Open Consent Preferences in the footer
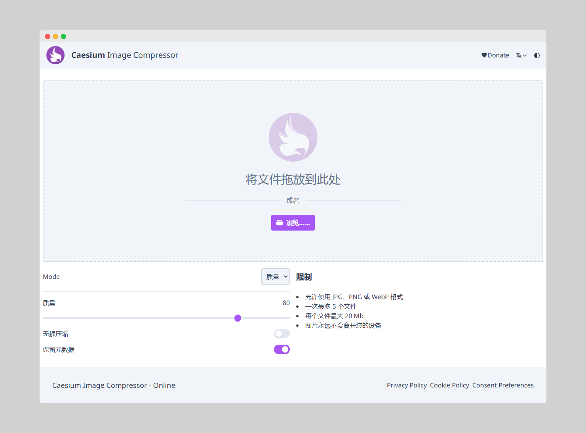Viewport: 586px width, 433px height. click(503, 385)
